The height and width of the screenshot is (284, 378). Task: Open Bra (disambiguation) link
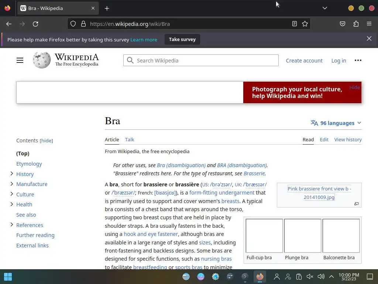tap(181, 165)
